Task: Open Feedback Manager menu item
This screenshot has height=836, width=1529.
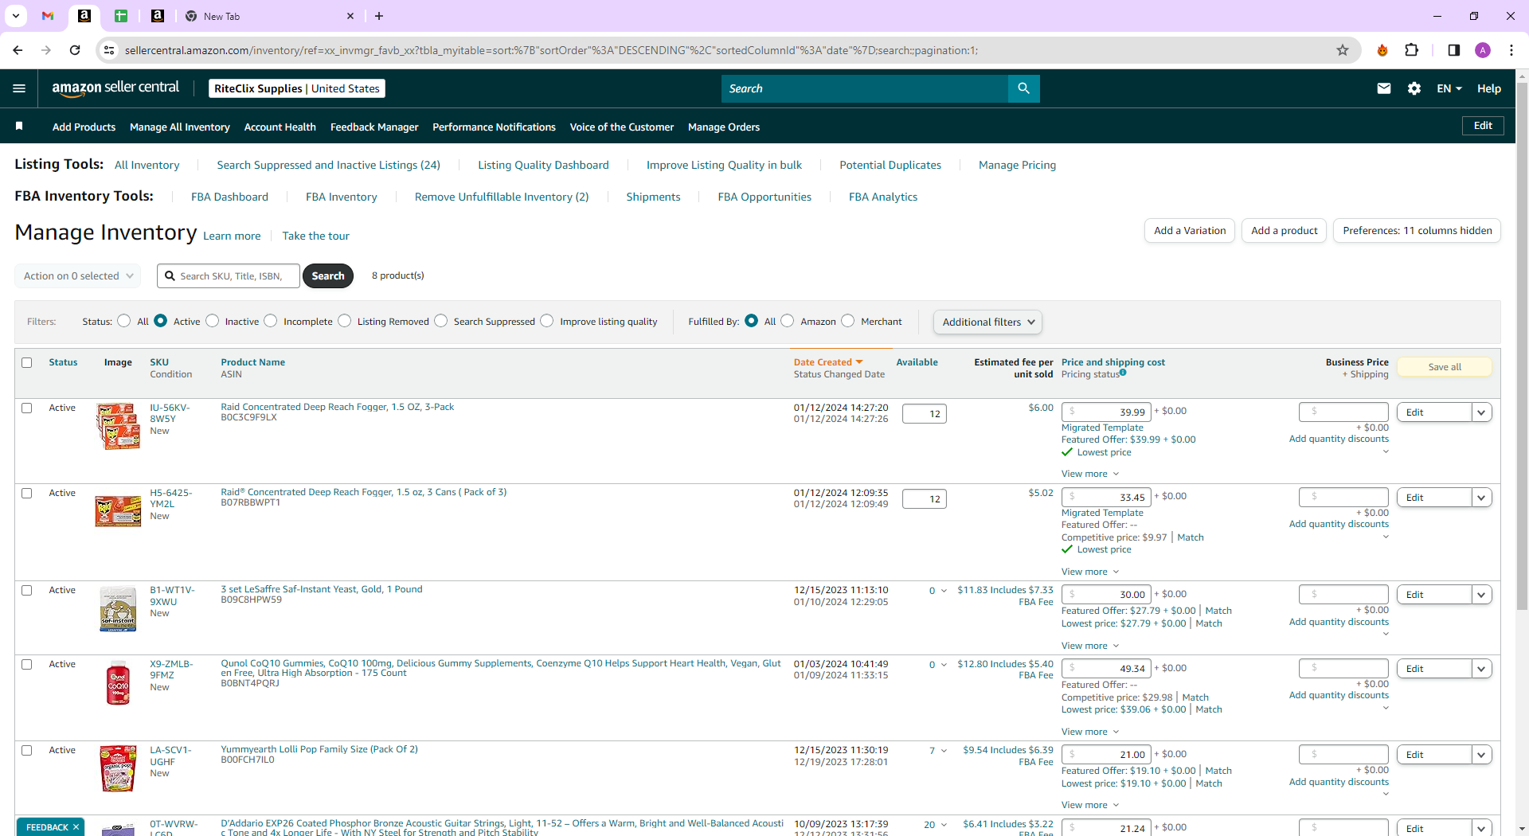Action: click(x=374, y=127)
